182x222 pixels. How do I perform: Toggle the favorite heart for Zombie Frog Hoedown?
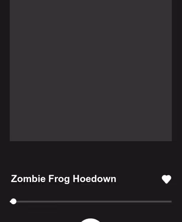click(167, 179)
